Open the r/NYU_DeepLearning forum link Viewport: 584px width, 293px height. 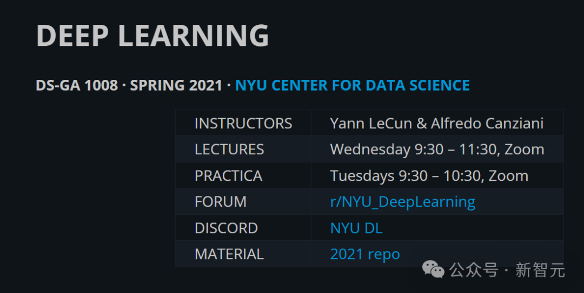point(403,202)
